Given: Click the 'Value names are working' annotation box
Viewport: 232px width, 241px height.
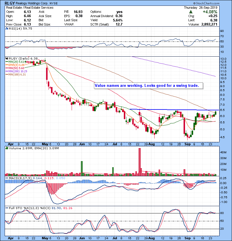Looking at the screenshot, I should (148, 86).
